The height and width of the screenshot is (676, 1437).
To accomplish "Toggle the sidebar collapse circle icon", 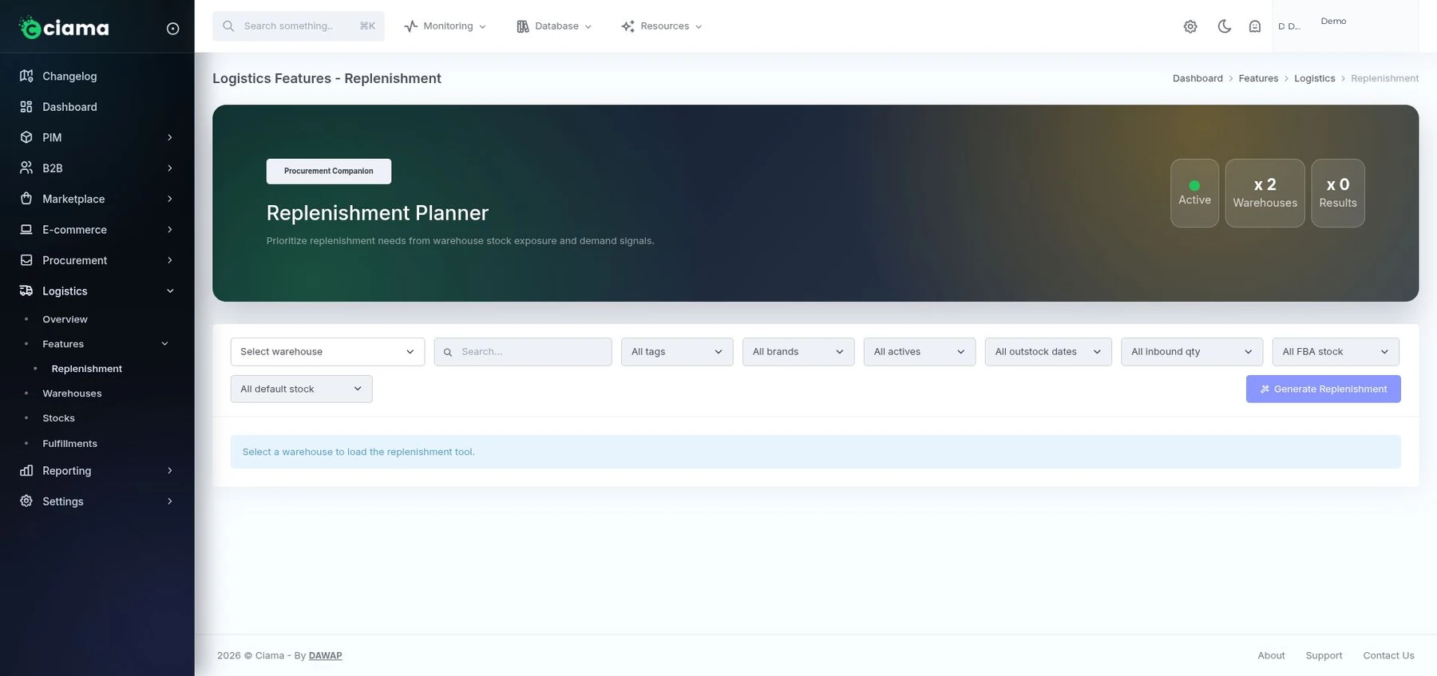I will pyautogui.click(x=172, y=29).
